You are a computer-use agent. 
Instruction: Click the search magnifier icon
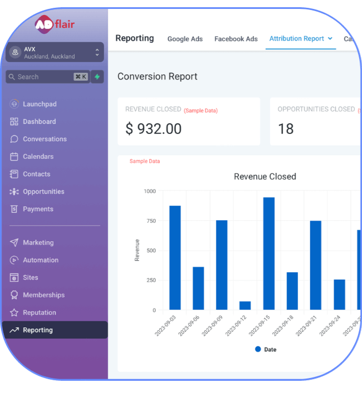12,77
